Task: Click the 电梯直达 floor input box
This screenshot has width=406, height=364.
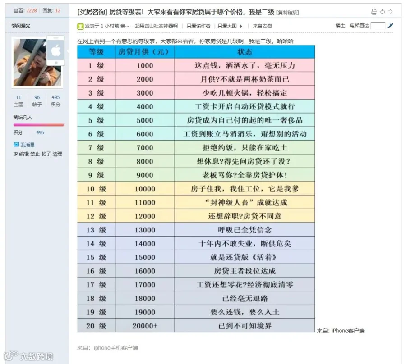Action: point(378,26)
